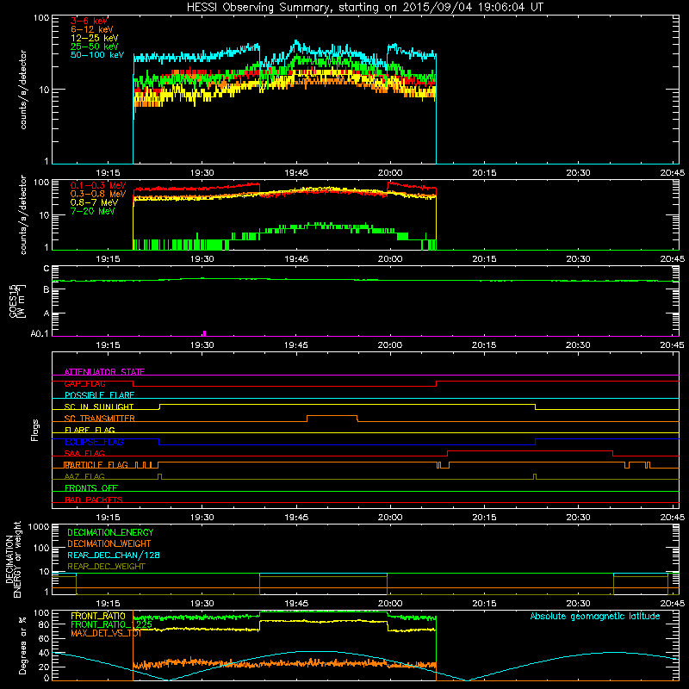Click the 19:45 tick label under top plot
The width and height of the screenshot is (689, 689).
coord(296,173)
